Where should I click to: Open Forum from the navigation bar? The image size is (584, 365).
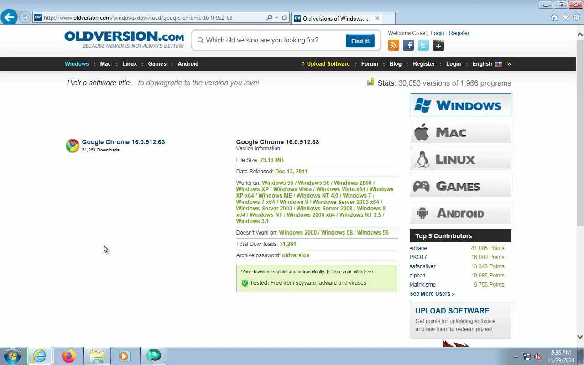click(x=370, y=64)
